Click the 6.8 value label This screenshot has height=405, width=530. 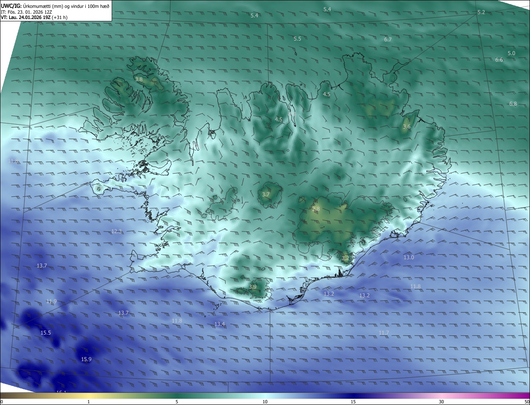tap(513, 104)
